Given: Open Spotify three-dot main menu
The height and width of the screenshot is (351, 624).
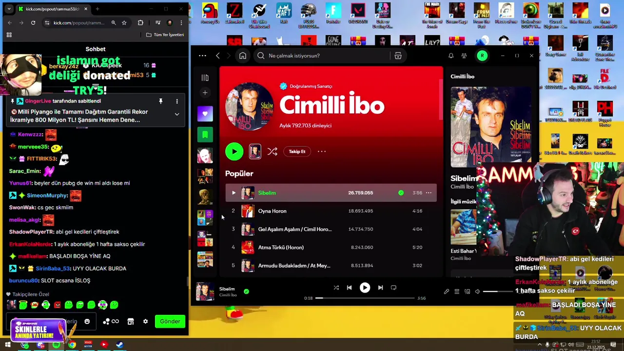Looking at the screenshot, I should point(202,56).
